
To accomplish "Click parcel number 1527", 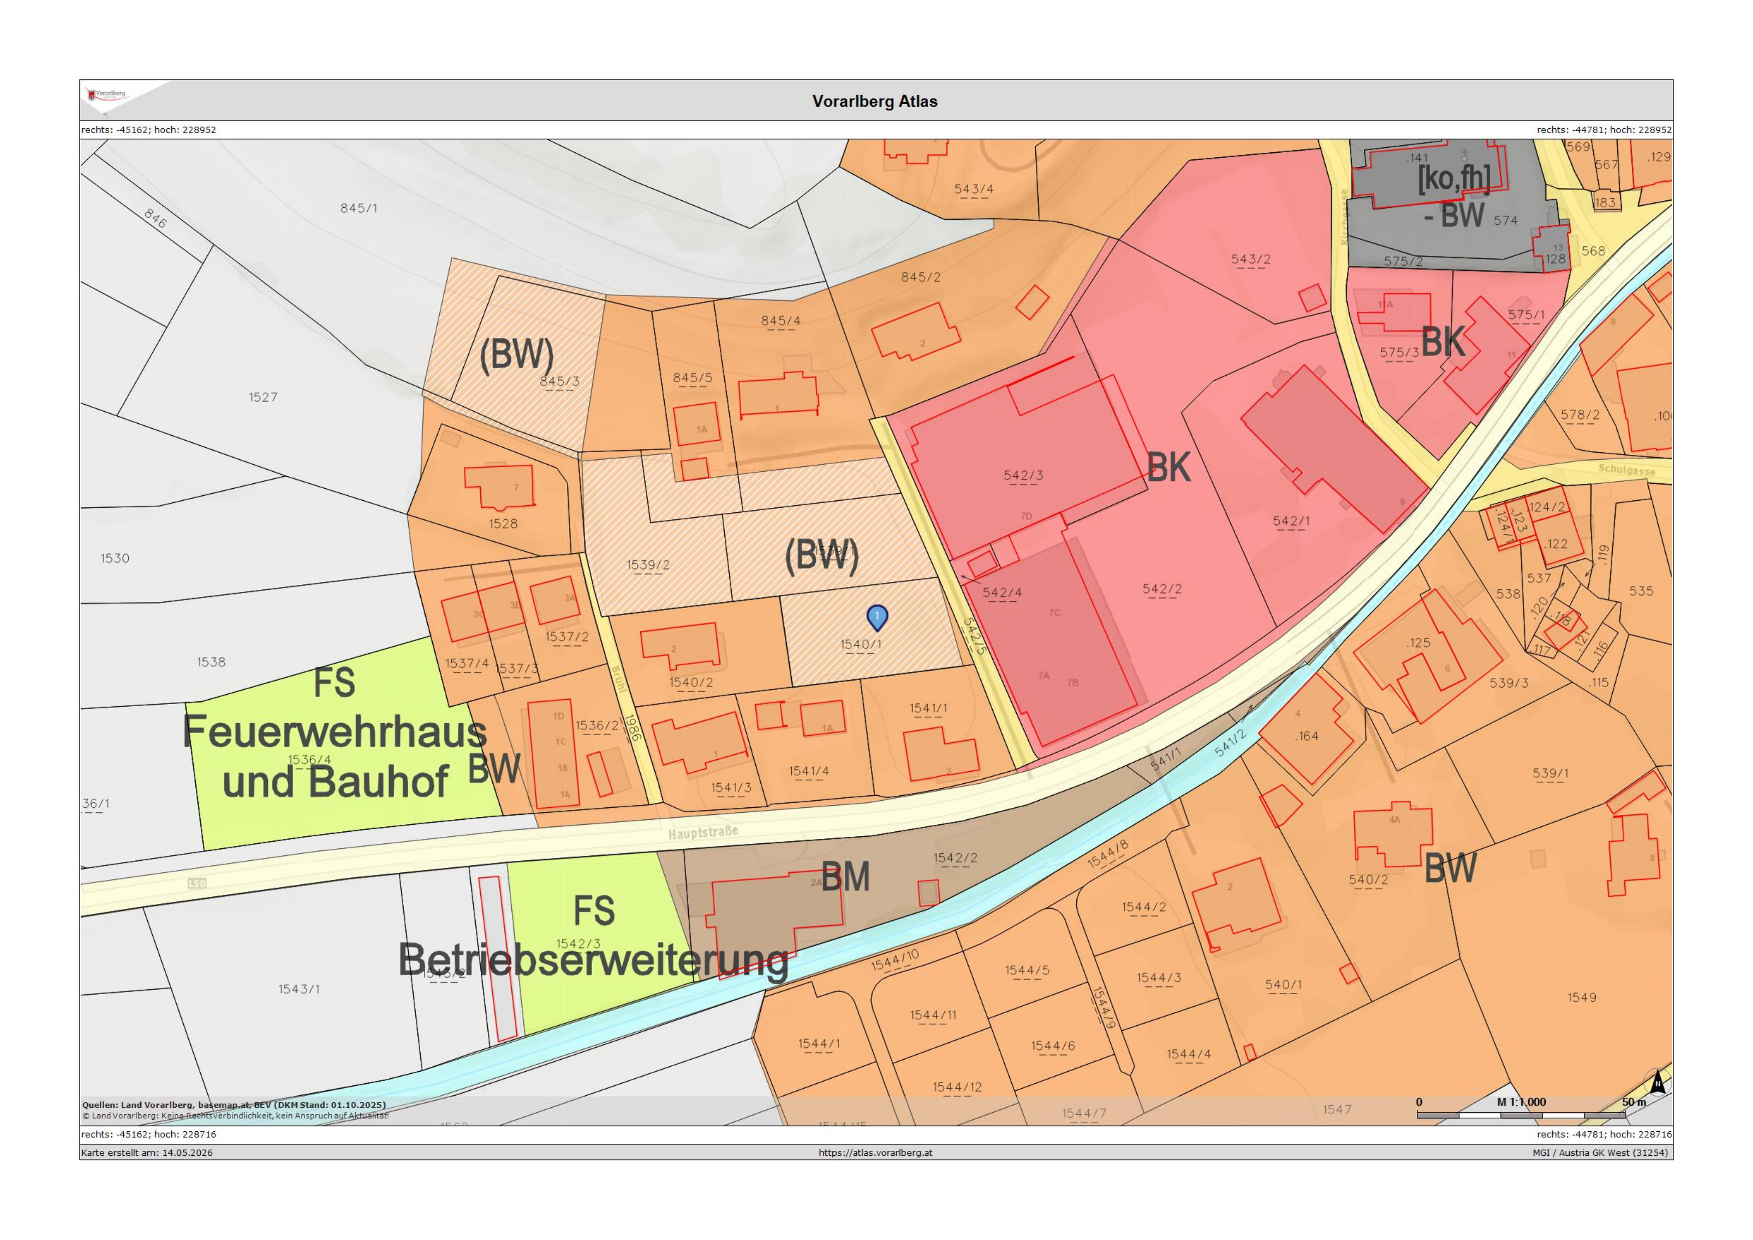I will point(262,397).
